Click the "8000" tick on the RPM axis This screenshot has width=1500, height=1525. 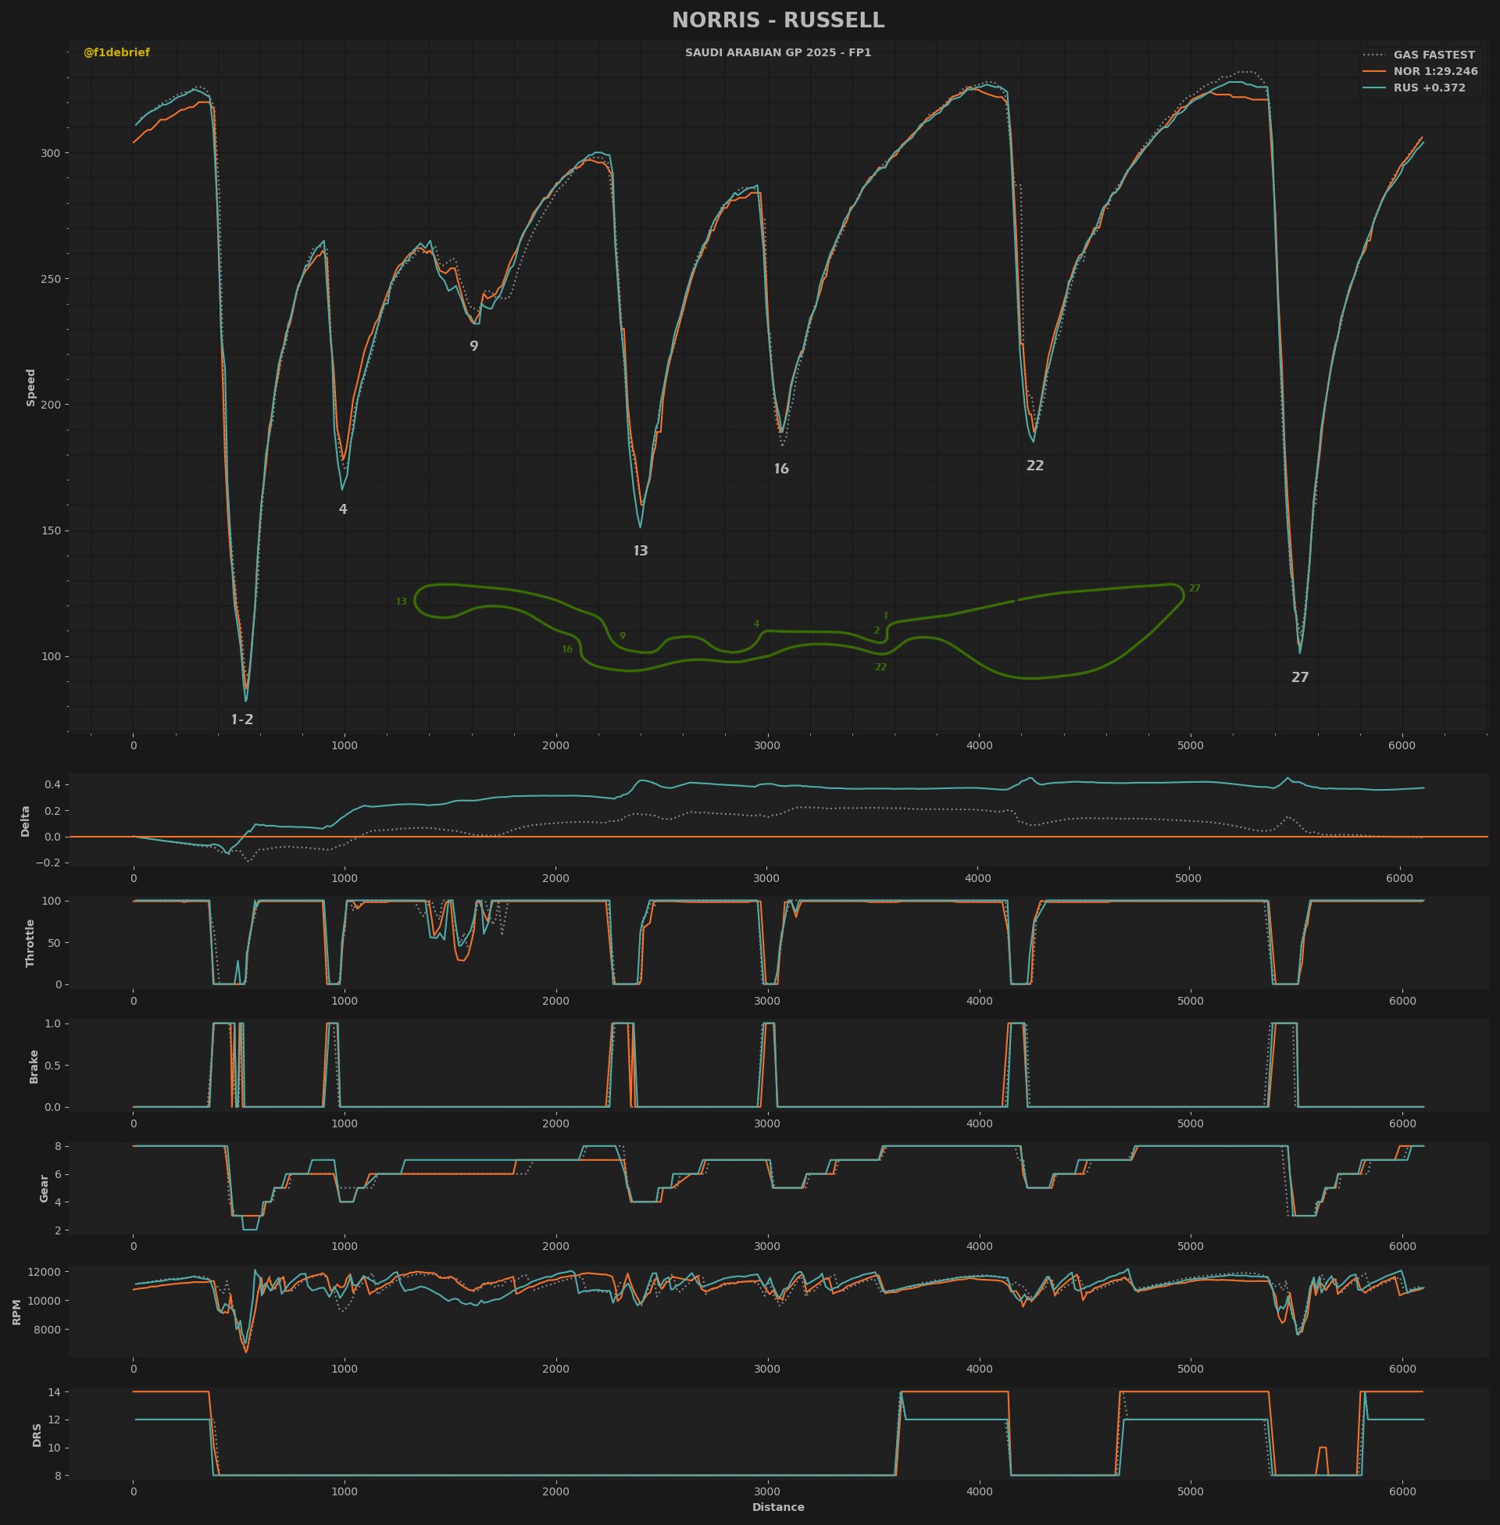tap(48, 1330)
